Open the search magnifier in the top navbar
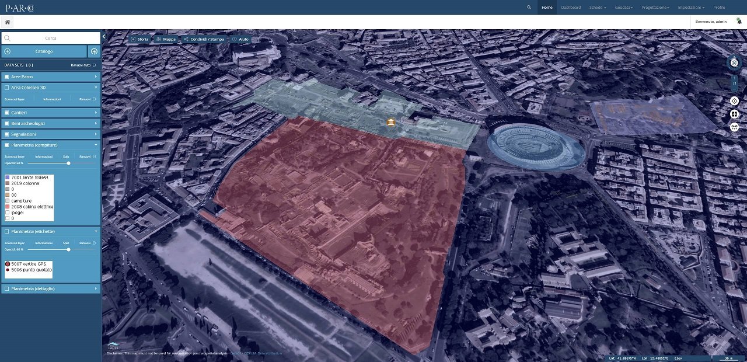Viewport: 747px width, 362px height. click(x=529, y=8)
